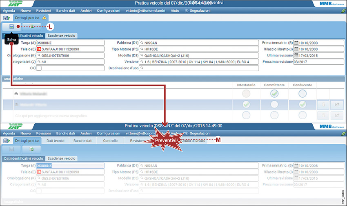
Task: Open the Prima immatric. calendar icon in bottom window
Action: 296,166
